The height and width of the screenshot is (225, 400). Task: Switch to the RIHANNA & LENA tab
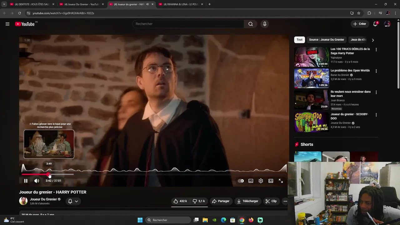click(x=181, y=4)
